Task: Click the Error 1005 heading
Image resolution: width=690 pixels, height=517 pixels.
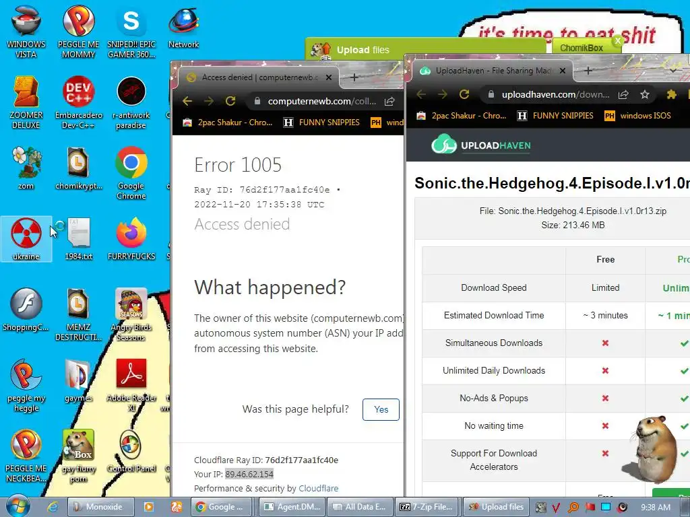Action: pyautogui.click(x=238, y=166)
